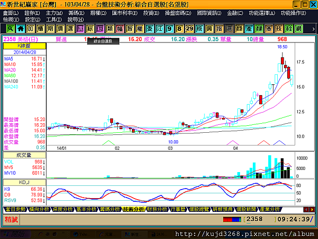318x239 pixels.
Task: Open the 畫面(L) menu
Action: [x=11, y=13]
